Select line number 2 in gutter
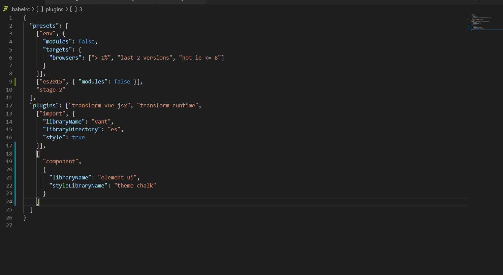Screen dimensions: 503x275 [x=11, y=26]
